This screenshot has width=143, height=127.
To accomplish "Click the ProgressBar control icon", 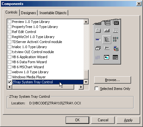I will coord(98,40).
